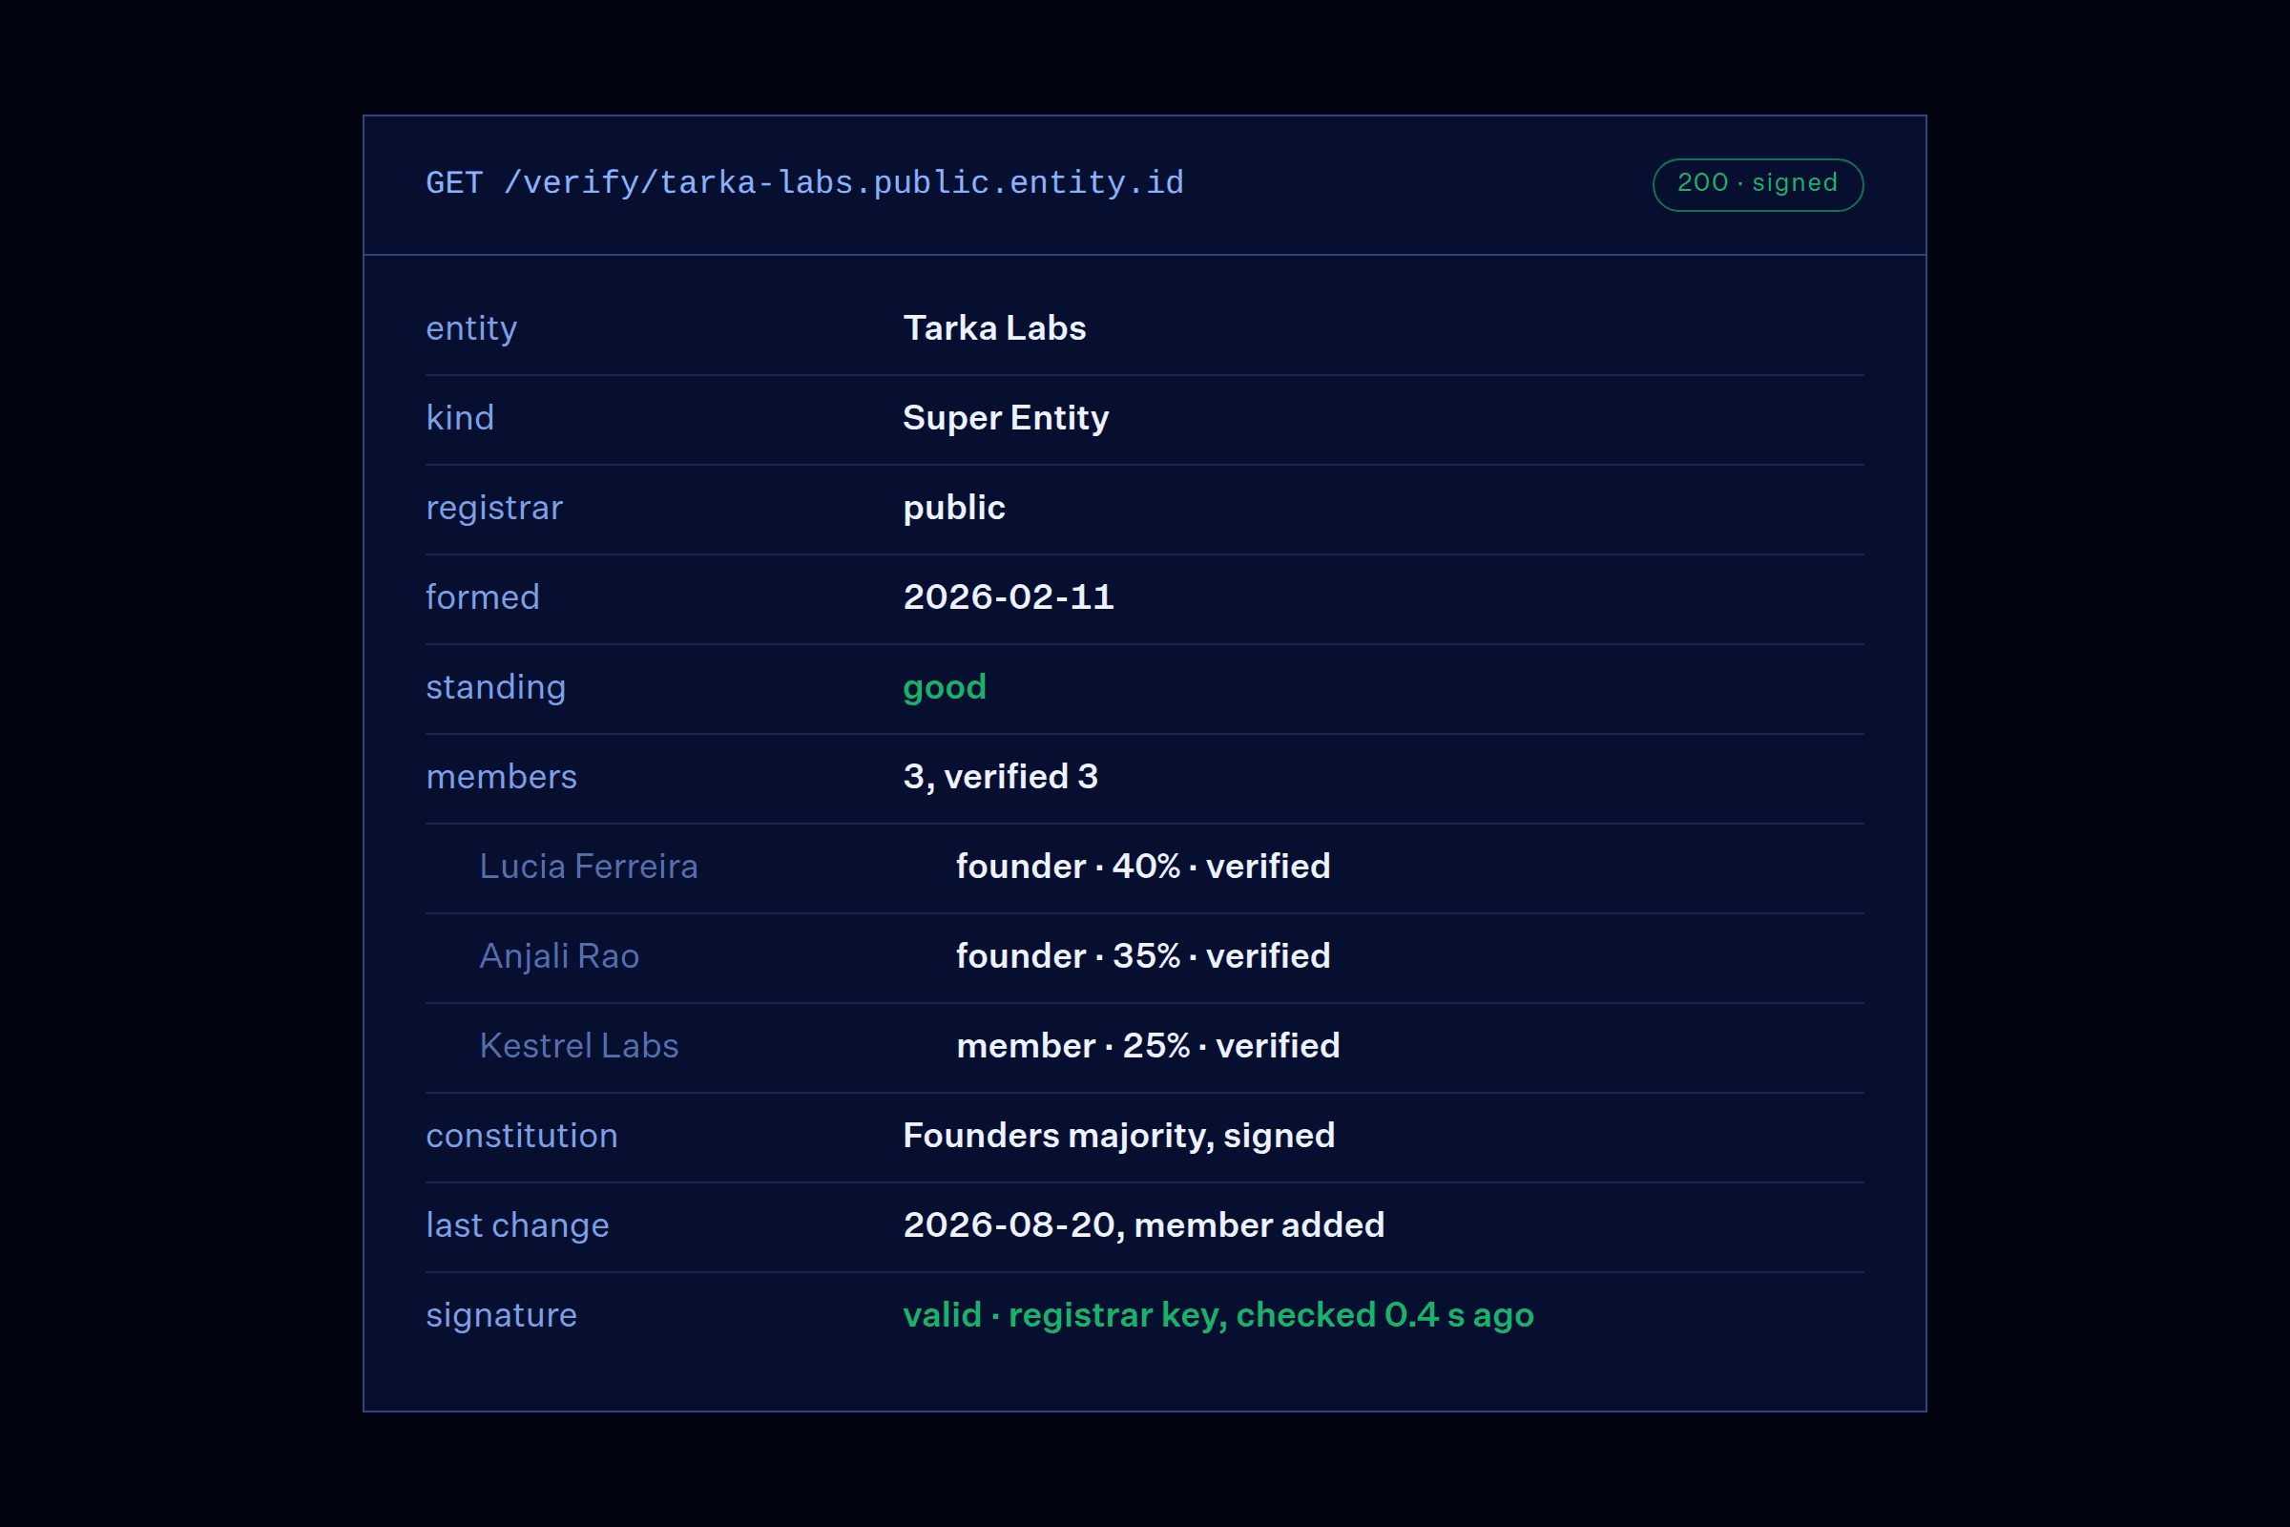2290x1527 pixels.
Task: Select the GET /verify/tarka-labs.public.entity.id request line
Action: pos(804,183)
